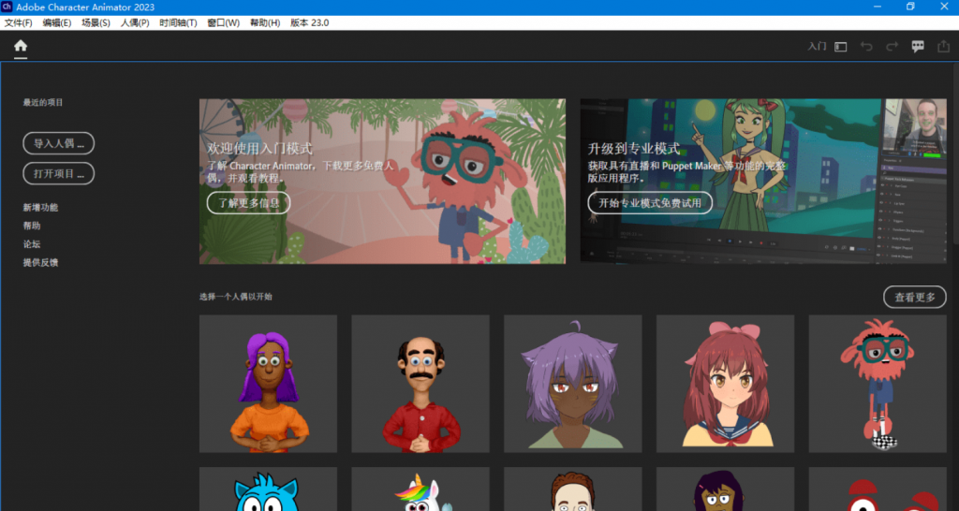The height and width of the screenshot is (511, 959).
Task: Click the 了解更多信息 button
Action: [x=248, y=203]
